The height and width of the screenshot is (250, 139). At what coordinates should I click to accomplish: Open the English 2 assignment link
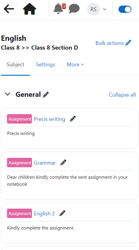tap(44, 214)
